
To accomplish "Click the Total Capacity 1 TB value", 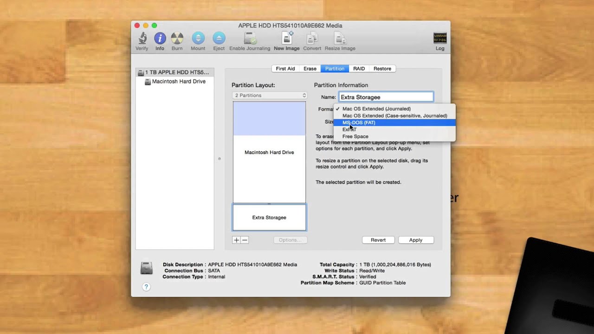I will pyautogui.click(x=395, y=265).
